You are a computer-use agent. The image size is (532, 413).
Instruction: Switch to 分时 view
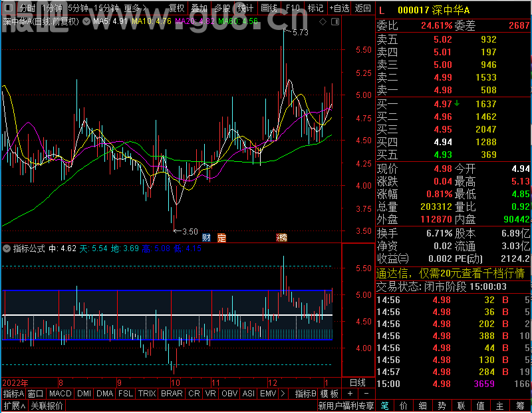tap(27, 8)
